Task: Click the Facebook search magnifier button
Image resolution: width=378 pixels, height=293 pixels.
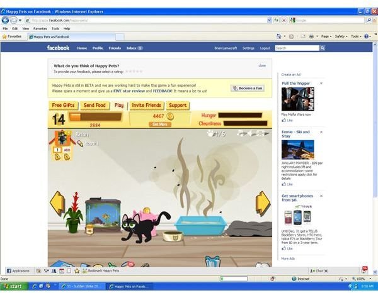Action: pos(323,48)
